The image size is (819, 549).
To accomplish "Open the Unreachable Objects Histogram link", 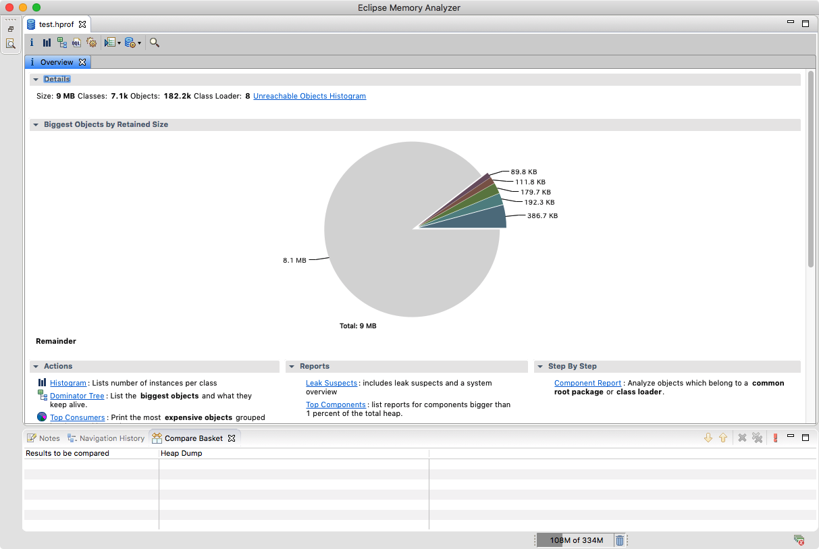I will click(x=309, y=97).
